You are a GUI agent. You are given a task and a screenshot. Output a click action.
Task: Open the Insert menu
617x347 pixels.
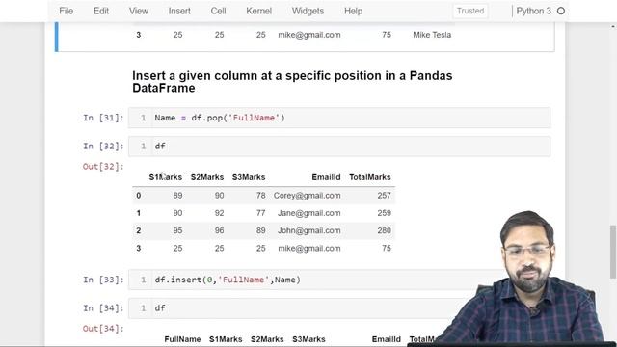[179, 11]
